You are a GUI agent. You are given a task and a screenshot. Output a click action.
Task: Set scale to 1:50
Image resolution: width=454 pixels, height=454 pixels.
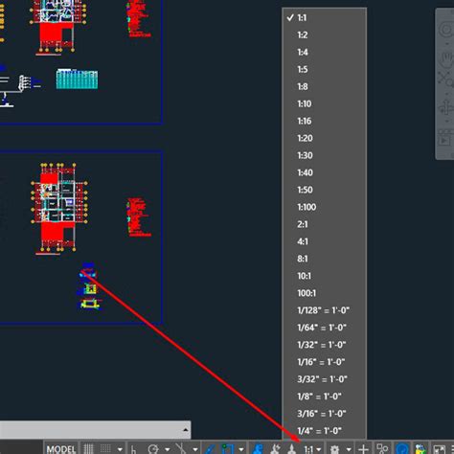[x=325, y=190]
